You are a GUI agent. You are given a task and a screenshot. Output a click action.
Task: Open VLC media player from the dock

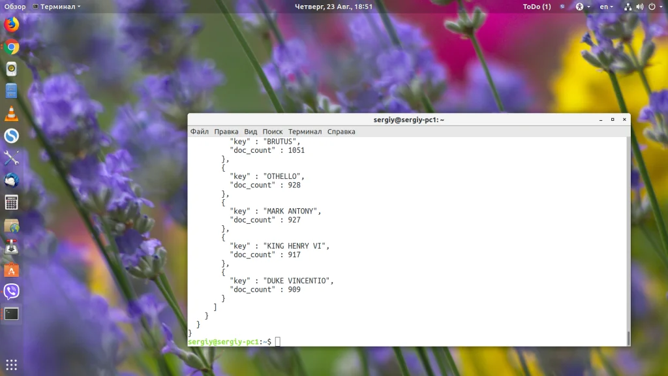[11, 114]
